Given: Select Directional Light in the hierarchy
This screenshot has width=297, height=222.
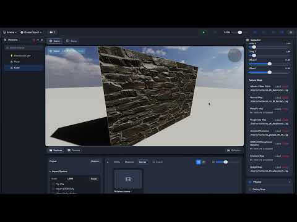Looking at the screenshot, I should tap(22, 55).
